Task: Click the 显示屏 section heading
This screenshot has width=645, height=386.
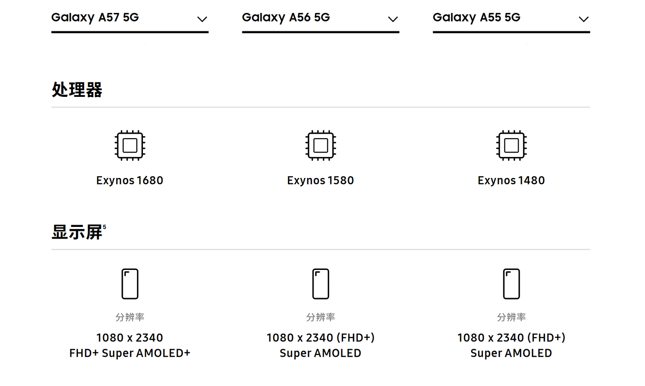Action: pyautogui.click(x=77, y=232)
